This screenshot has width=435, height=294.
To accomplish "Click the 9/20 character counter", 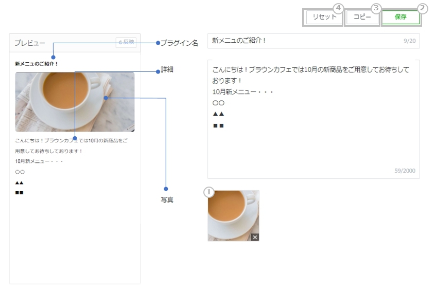I will click(x=409, y=41).
